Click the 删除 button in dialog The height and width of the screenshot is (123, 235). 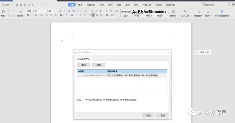click(x=99, y=65)
